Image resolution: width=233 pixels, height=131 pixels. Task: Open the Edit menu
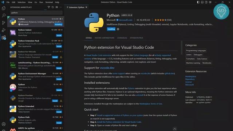pyautogui.click(x=13, y=2)
